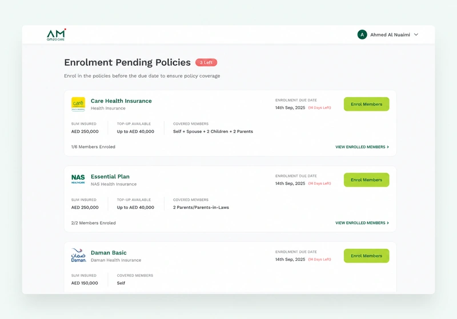
Task: Open the Daman Basic policy title
Action: click(109, 253)
